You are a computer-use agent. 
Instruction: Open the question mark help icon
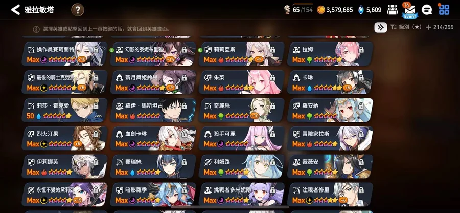click(x=78, y=10)
